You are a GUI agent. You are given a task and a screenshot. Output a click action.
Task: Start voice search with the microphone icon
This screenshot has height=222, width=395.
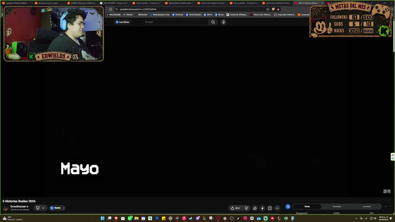click(223, 22)
